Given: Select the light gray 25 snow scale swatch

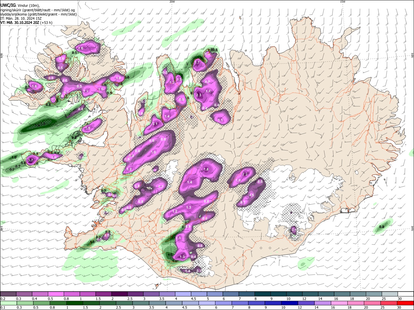Looking at the screenshot, I should tap(390, 294).
